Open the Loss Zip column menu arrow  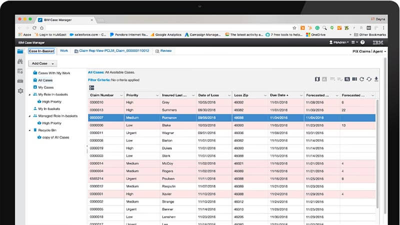tap(265, 95)
